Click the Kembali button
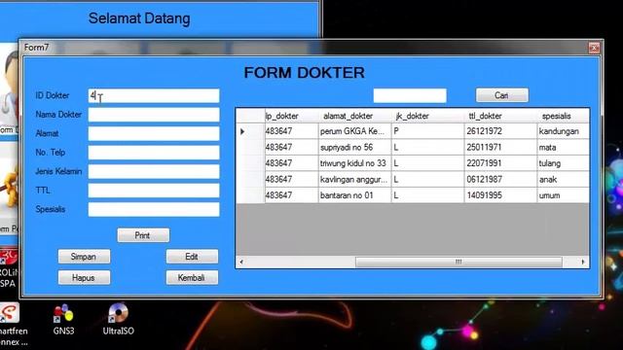The height and width of the screenshot is (350, 623). pyautogui.click(x=192, y=277)
